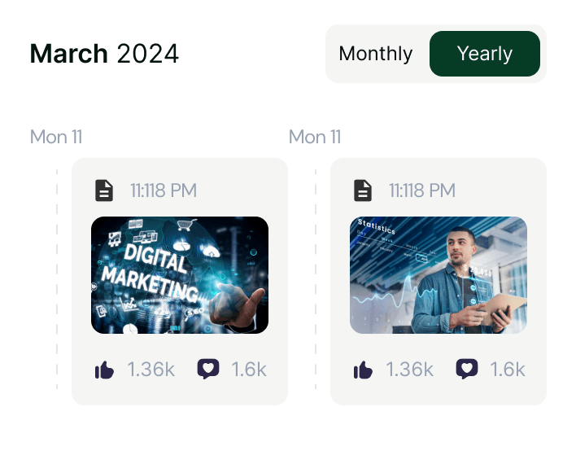
Task: Click the March 2024 heading
Action: coord(104,54)
